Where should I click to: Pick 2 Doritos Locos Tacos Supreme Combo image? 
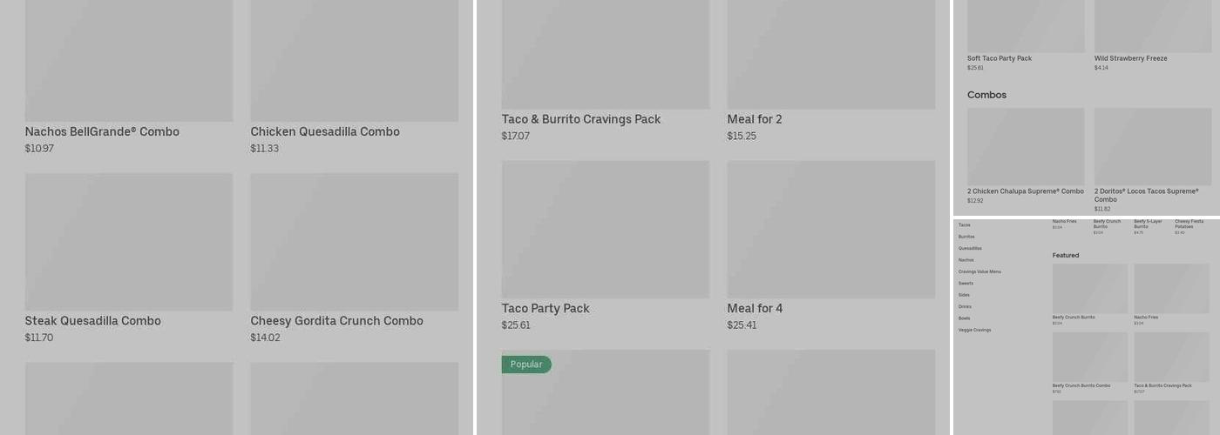click(x=1152, y=146)
